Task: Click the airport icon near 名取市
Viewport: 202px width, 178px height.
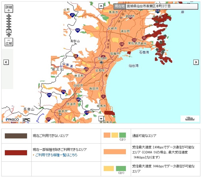Action: coord(106,76)
